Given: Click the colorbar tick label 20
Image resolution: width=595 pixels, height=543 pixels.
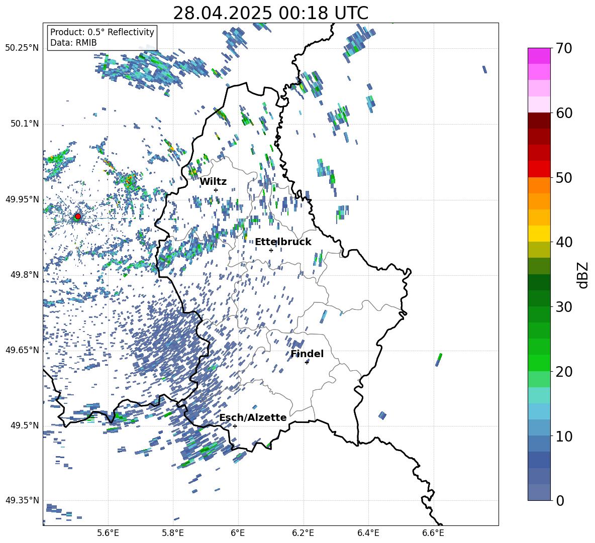Looking at the screenshot, I should (x=564, y=371).
